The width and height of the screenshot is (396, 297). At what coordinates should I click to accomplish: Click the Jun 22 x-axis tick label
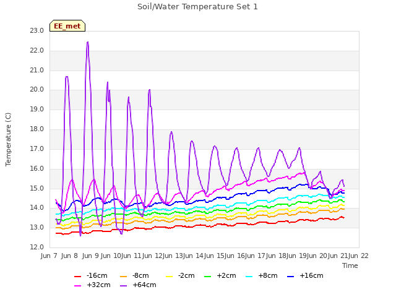point(359,256)
